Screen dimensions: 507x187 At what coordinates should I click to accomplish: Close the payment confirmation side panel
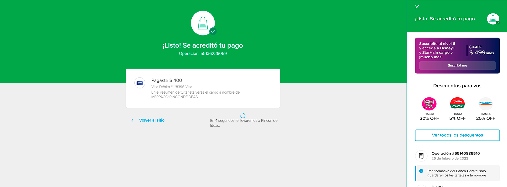(x=417, y=7)
